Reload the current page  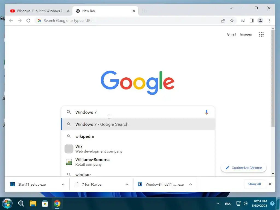28,21
